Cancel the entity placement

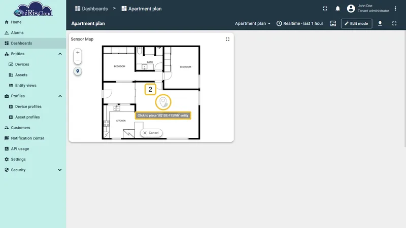coord(151,133)
